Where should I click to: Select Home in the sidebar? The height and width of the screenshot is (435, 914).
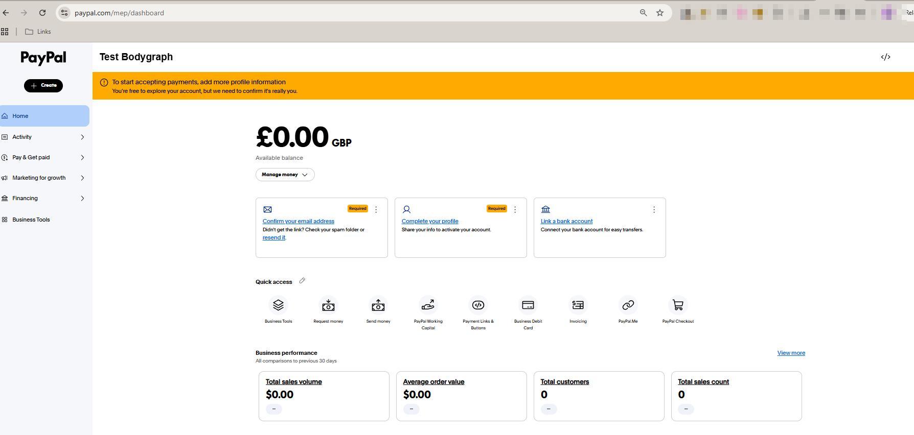click(x=44, y=116)
